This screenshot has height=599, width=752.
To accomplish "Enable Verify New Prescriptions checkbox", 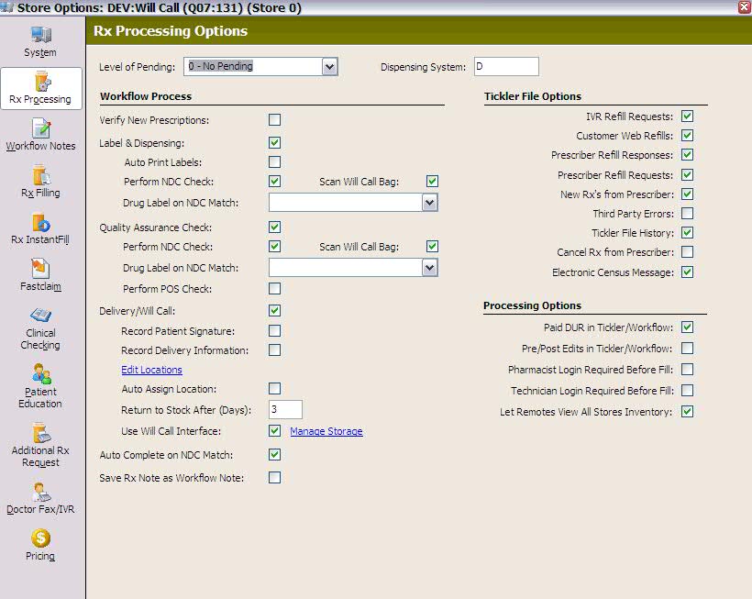I will pos(275,119).
